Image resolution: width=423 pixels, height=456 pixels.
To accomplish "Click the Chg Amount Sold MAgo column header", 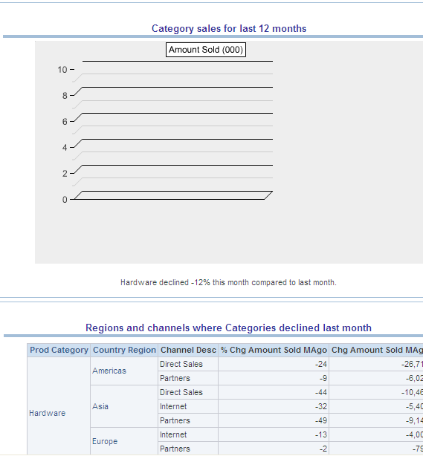I will (x=376, y=350).
